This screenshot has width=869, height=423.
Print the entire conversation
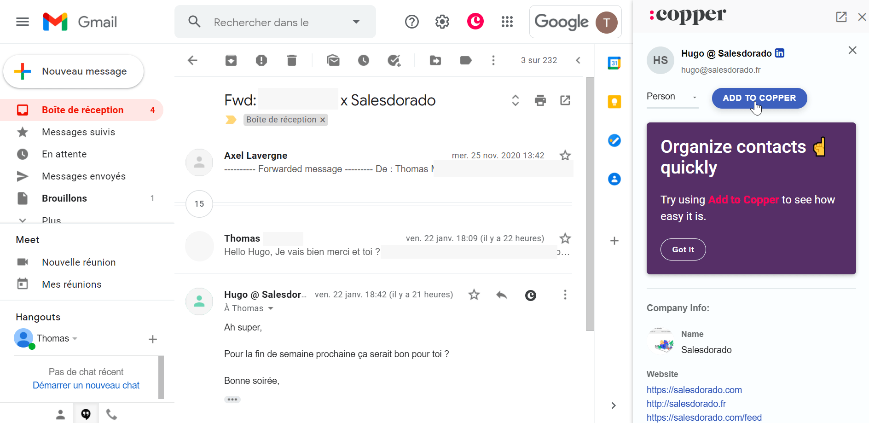[x=540, y=100]
